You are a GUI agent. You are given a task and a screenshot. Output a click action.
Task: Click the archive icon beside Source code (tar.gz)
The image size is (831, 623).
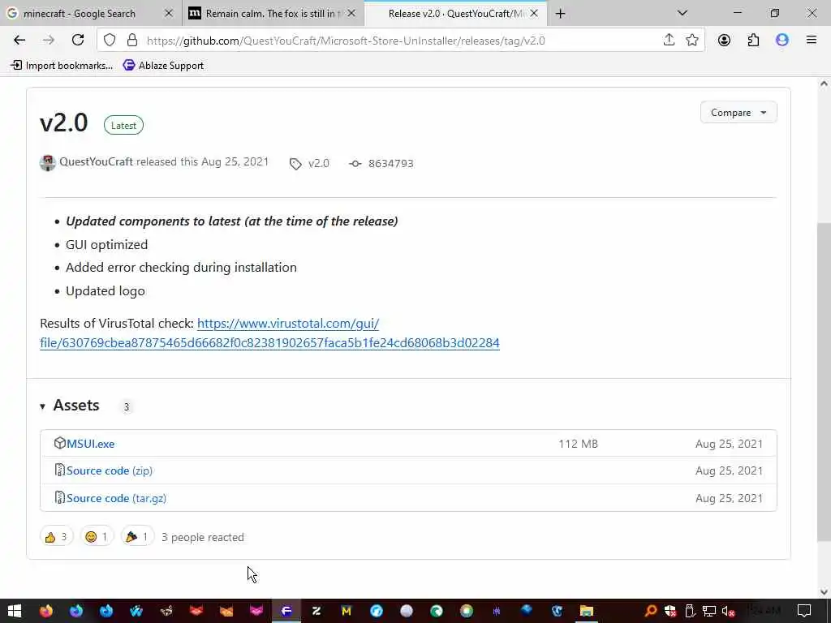click(59, 497)
